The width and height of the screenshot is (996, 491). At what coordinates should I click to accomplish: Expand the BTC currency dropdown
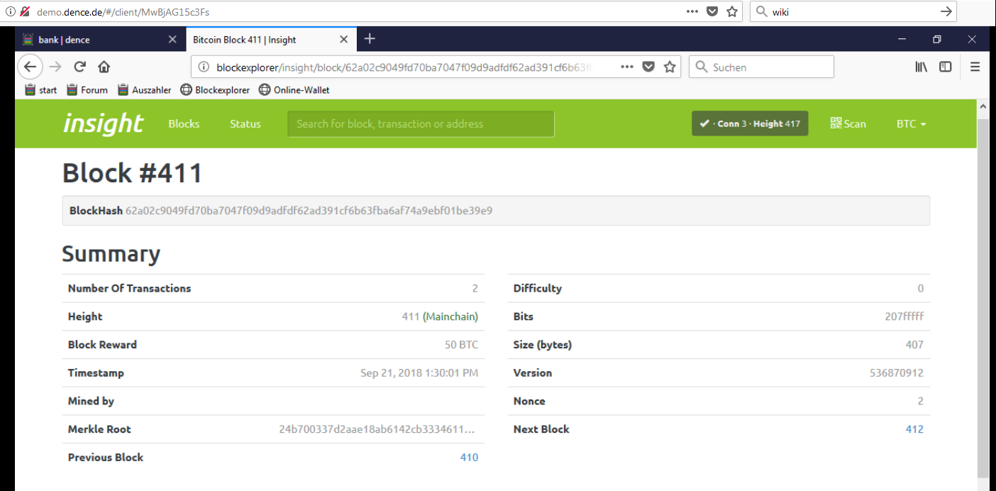point(912,123)
